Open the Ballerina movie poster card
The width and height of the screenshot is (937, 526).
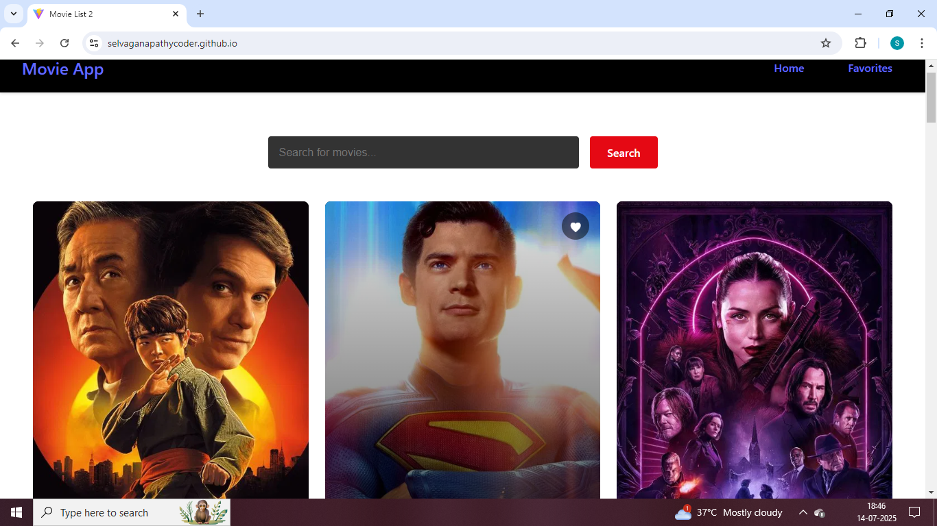(x=755, y=350)
